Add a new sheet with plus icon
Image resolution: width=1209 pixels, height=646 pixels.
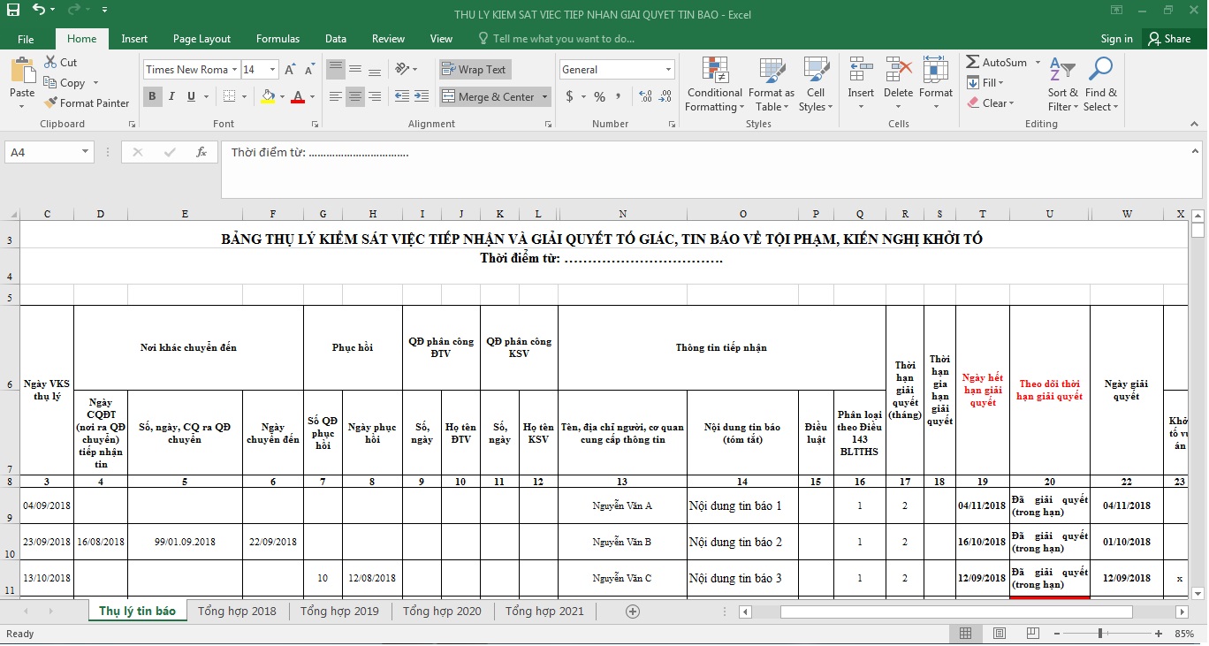[632, 611]
